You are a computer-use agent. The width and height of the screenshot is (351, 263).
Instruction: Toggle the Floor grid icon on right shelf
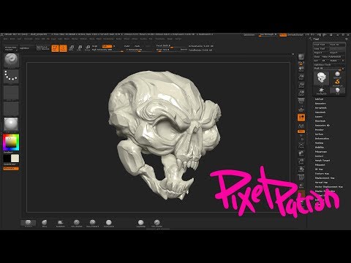(x=301, y=110)
